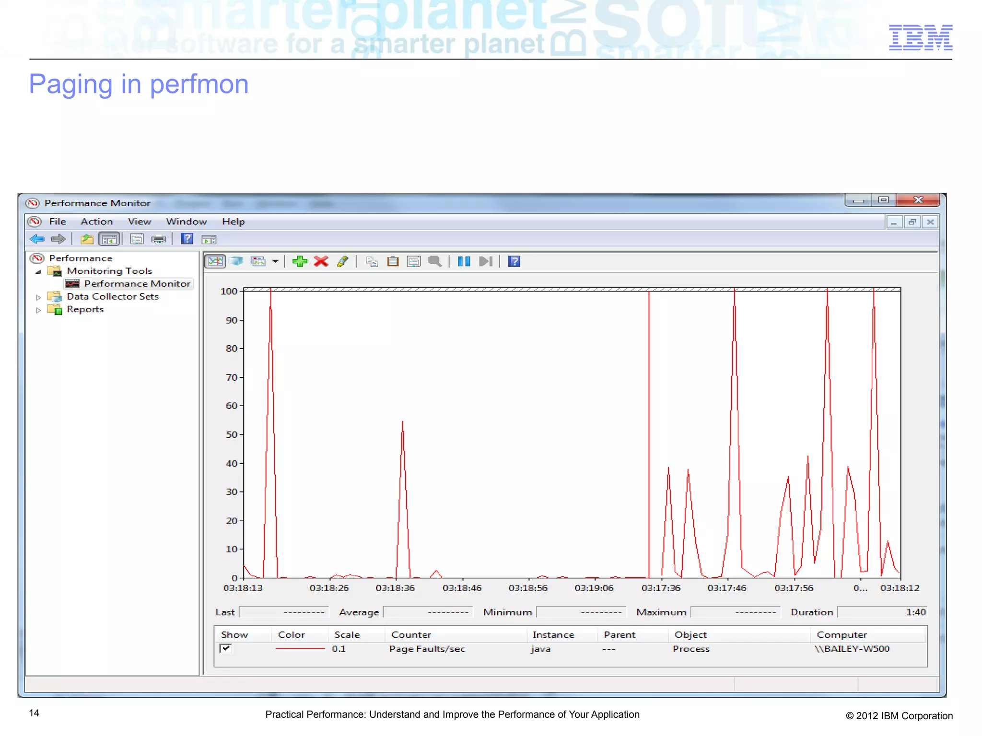Uncheck Show for Page Faults/sec counter
This screenshot has width=982, height=736.
tap(225, 649)
